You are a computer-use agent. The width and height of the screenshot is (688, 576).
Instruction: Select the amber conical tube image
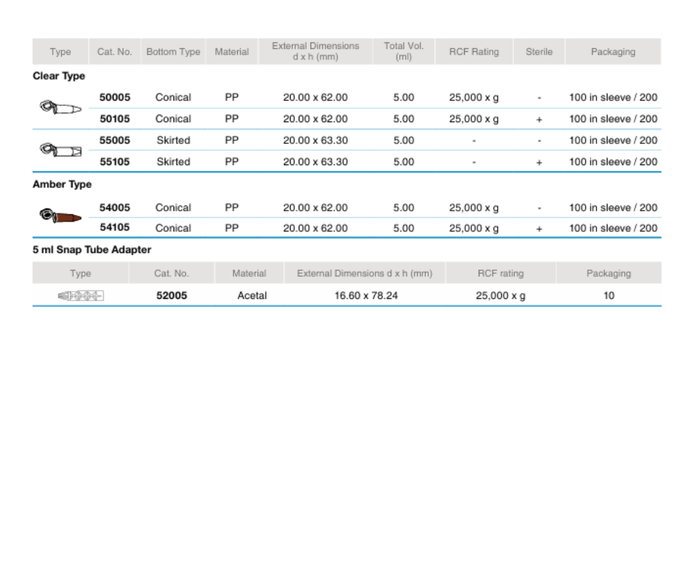click(60, 216)
